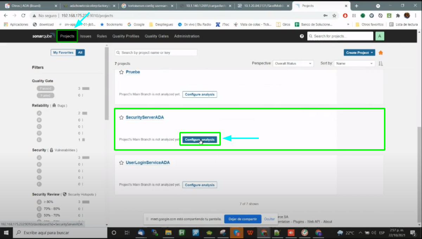Open the green user avatar menu
The width and height of the screenshot is (422, 239).
coord(379,36)
